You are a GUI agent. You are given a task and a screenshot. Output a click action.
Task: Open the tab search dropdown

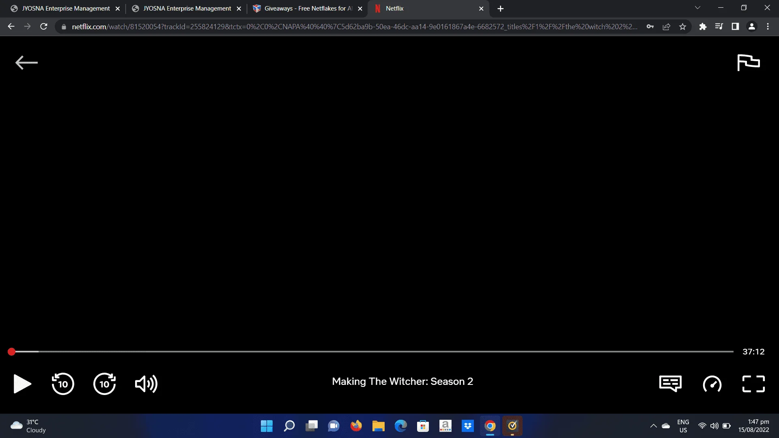point(697,8)
